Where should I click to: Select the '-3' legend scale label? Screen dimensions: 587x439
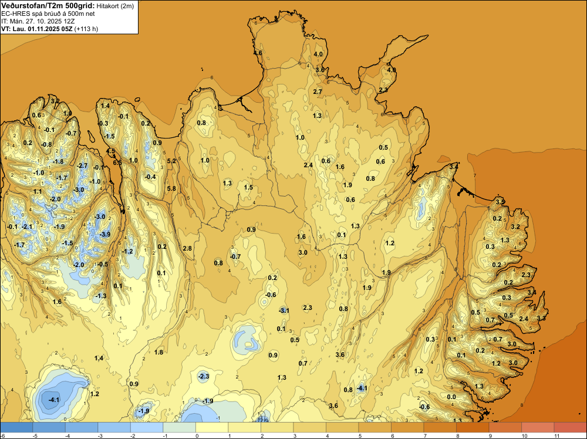[x=100, y=435]
